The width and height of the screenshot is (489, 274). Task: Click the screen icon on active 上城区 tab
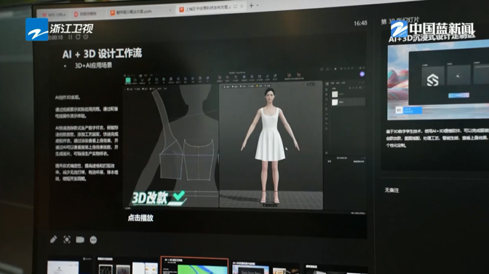pyautogui.click(x=235, y=7)
